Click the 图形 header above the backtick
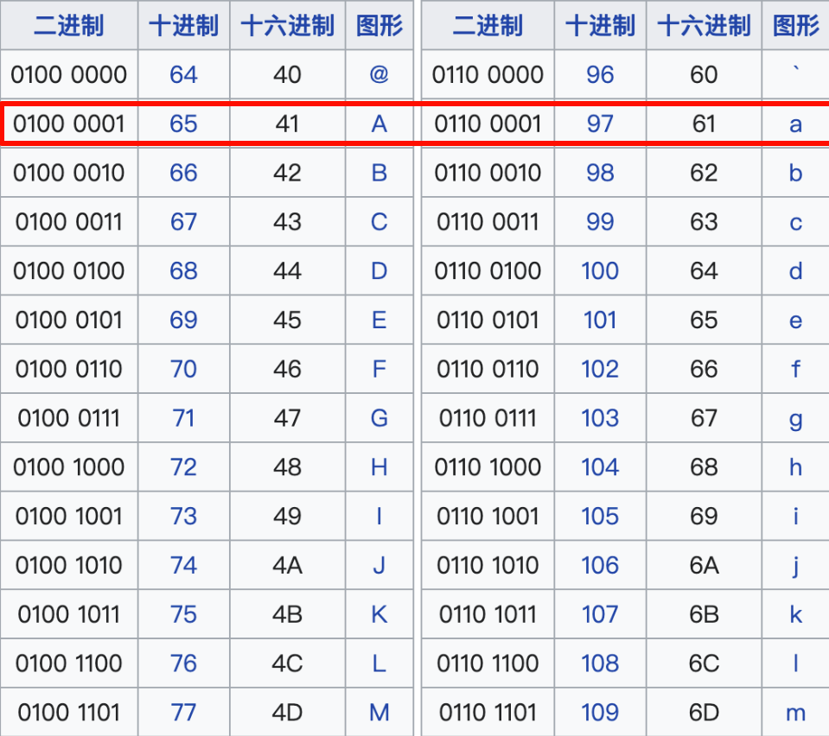Screen dimensions: 829x736 tap(795, 26)
